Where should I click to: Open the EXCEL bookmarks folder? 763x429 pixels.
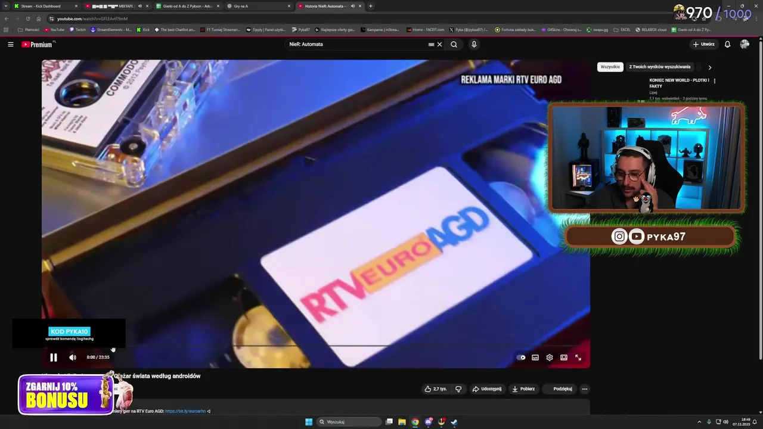click(622, 29)
